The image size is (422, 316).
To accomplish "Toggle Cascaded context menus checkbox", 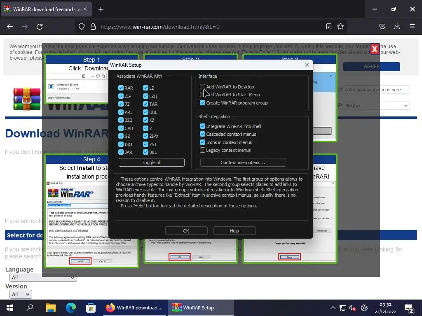I will tap(202, 134).
